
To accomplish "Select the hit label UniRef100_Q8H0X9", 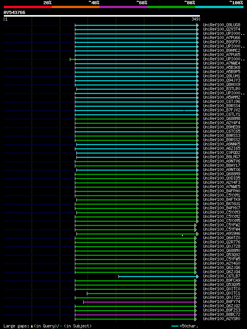I will tap(222, 84).
